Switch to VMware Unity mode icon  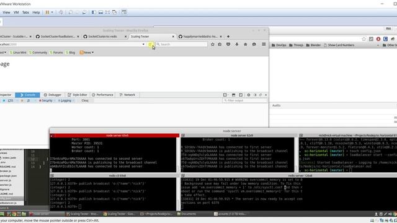[x=114, y=12]
